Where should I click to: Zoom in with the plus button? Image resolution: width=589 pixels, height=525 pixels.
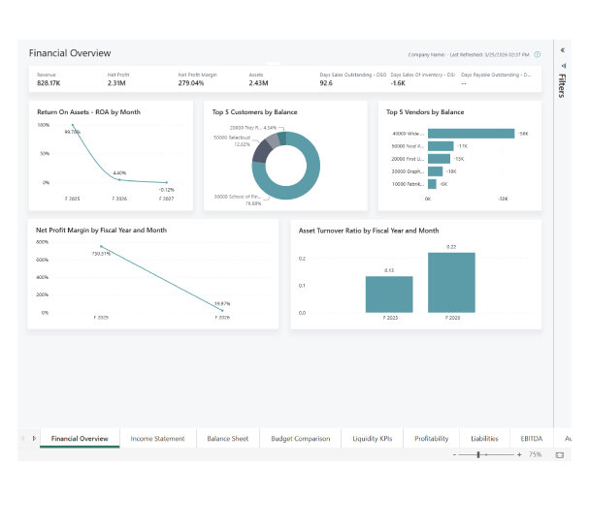coord(519,454)
